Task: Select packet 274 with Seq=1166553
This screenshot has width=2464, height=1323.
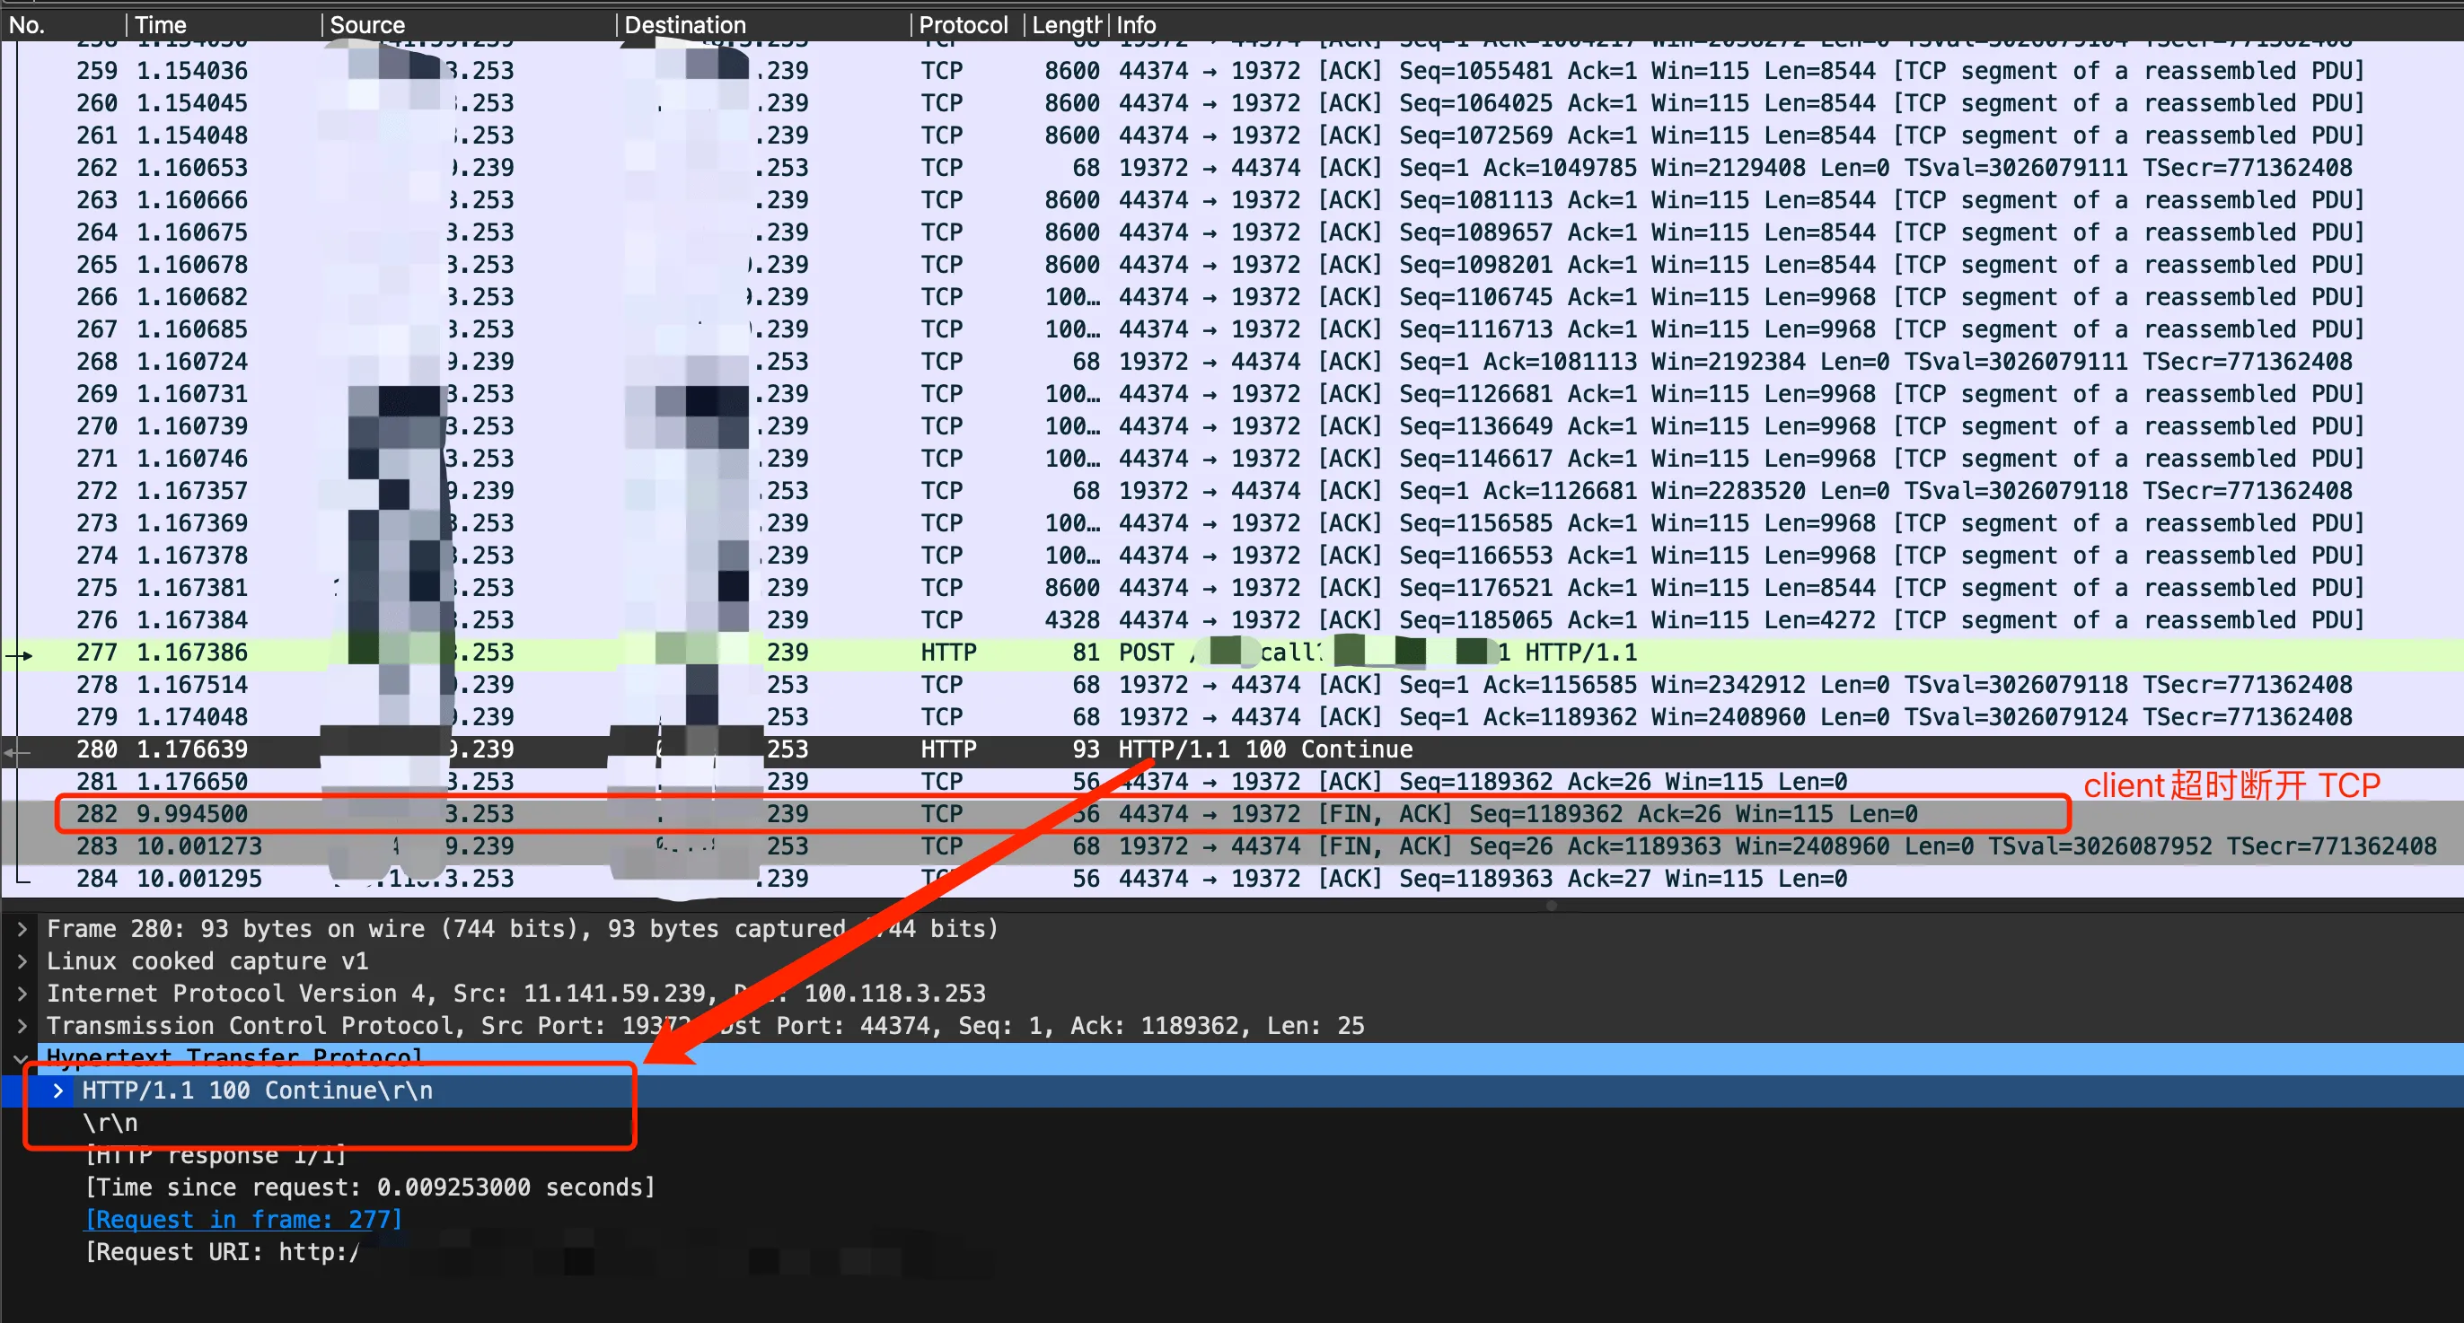Action: [x=1232, y=556]
